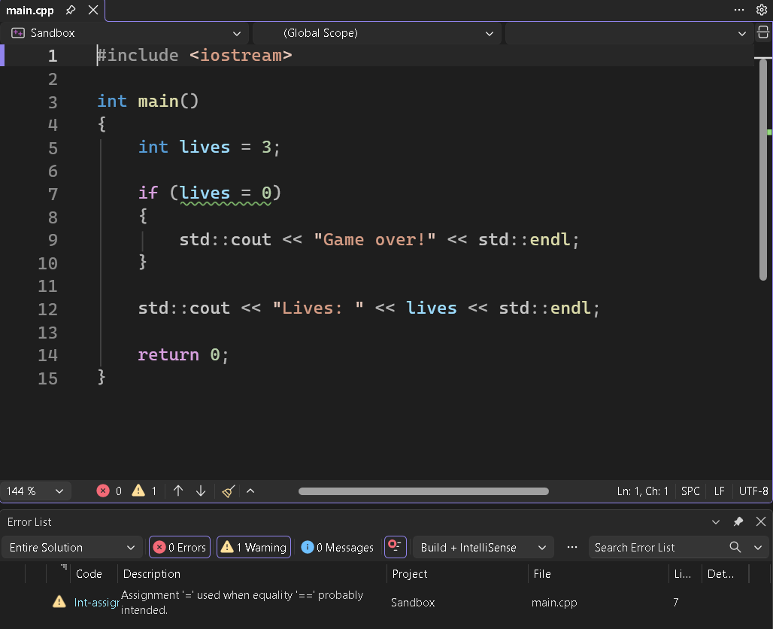Click the code cleanup broom icon
This screenshot has width=773, height=629.
click(x=229, y=491)
